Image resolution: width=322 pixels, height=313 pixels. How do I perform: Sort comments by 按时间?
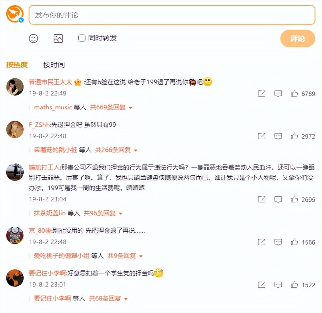[54, 65]
